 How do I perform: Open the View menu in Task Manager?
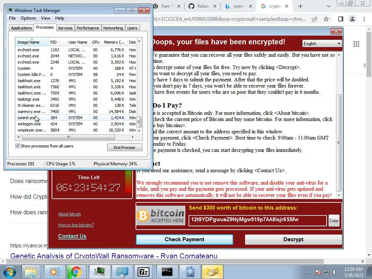(45, 18)
